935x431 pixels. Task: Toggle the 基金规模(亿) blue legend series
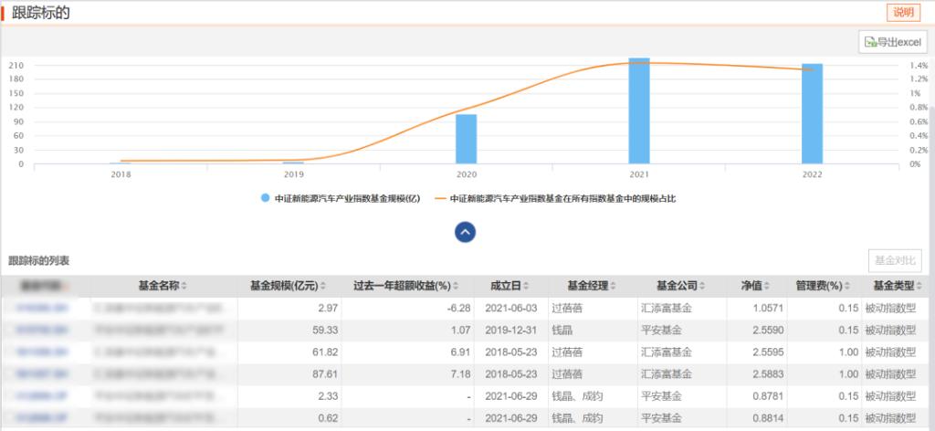[340, 198]
